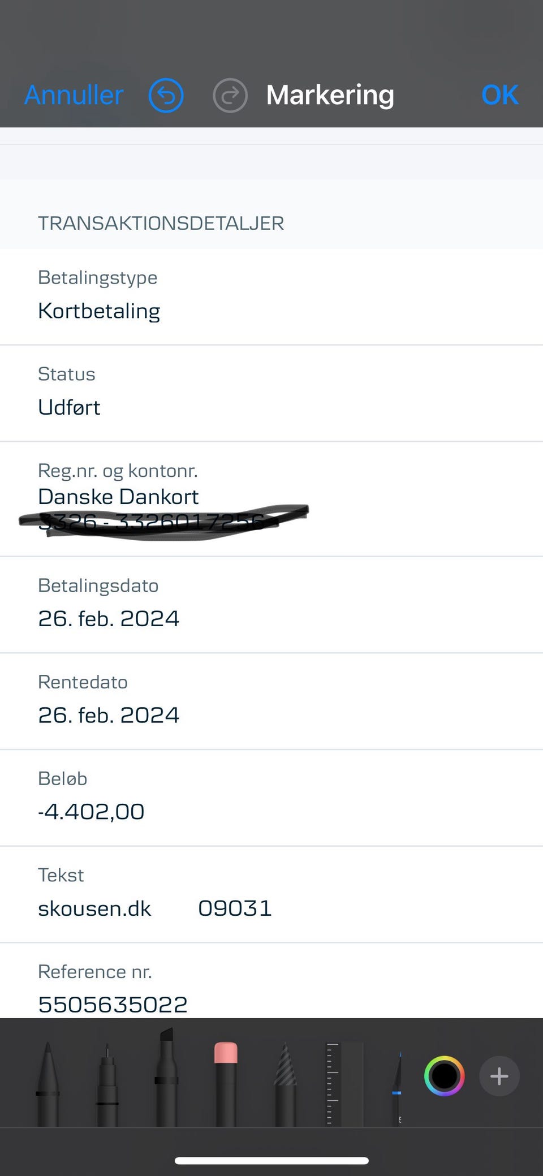Tap the Betalingsdato value 26. feb. 2024
The width and height of the screenshot is (543, 1176).
point(109,619)
